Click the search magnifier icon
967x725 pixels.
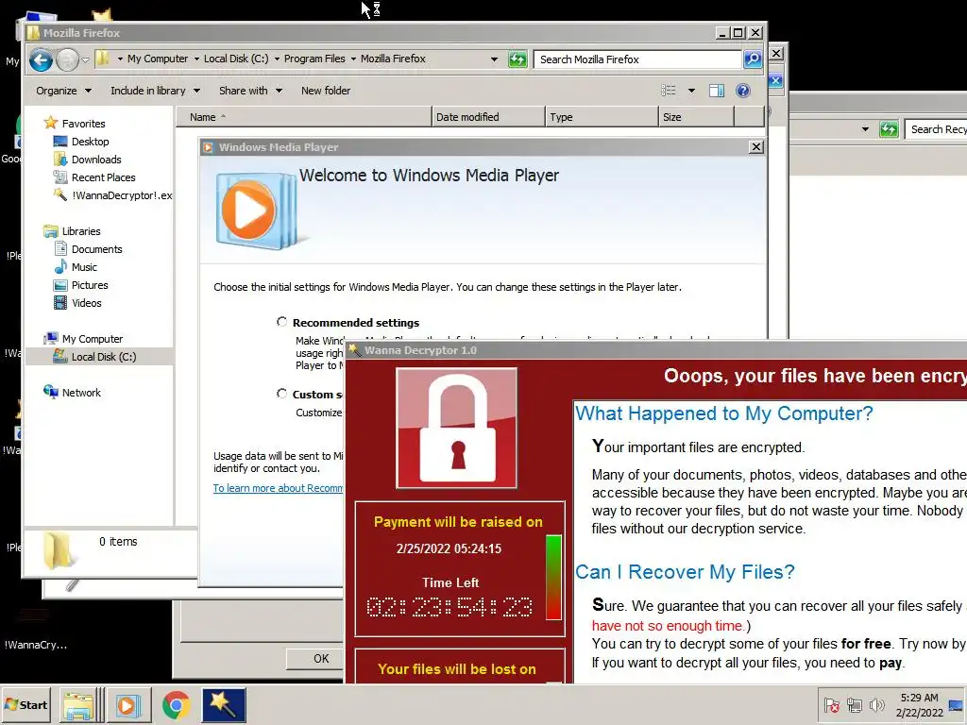point(753,59)
